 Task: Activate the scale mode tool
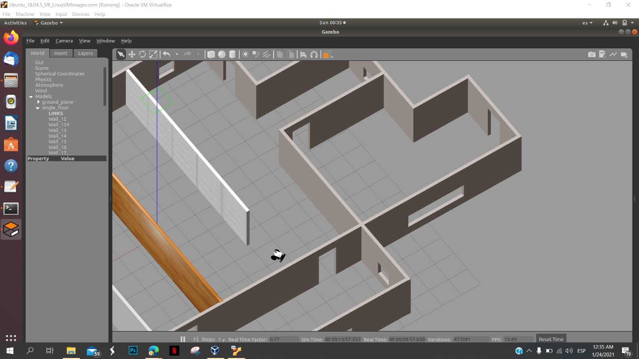pyautogui.click(x=153, y=54)
